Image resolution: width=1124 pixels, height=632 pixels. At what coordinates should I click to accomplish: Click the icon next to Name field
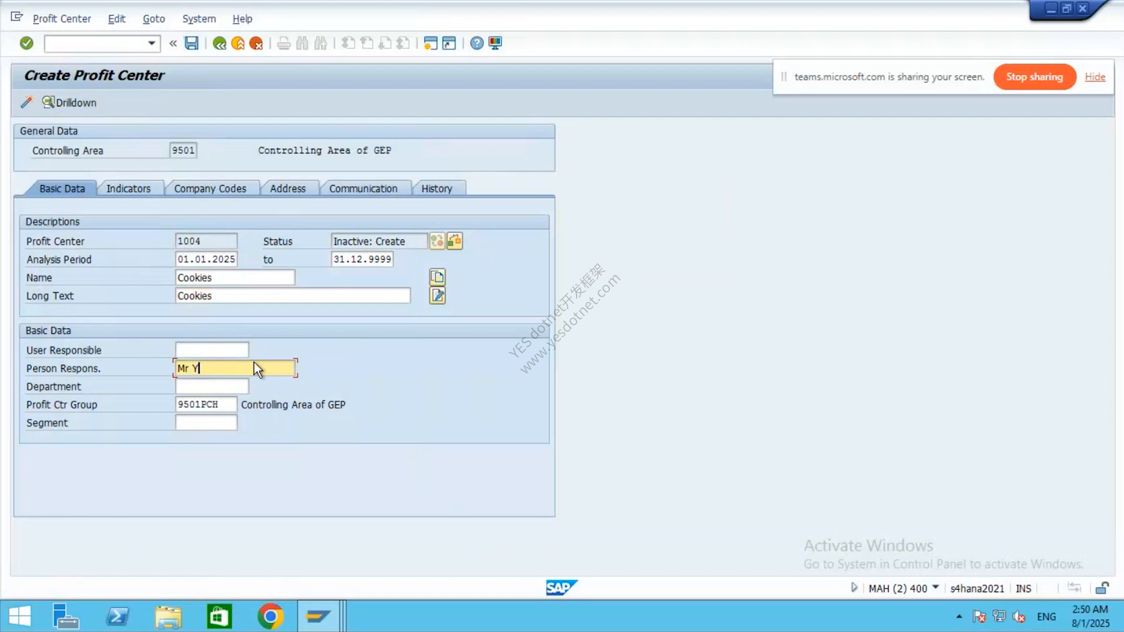[437, 277]
